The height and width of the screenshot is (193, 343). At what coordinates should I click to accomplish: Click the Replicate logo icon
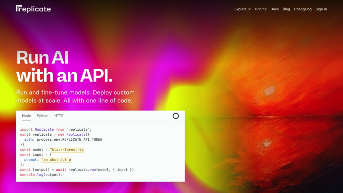pos(19,9)
